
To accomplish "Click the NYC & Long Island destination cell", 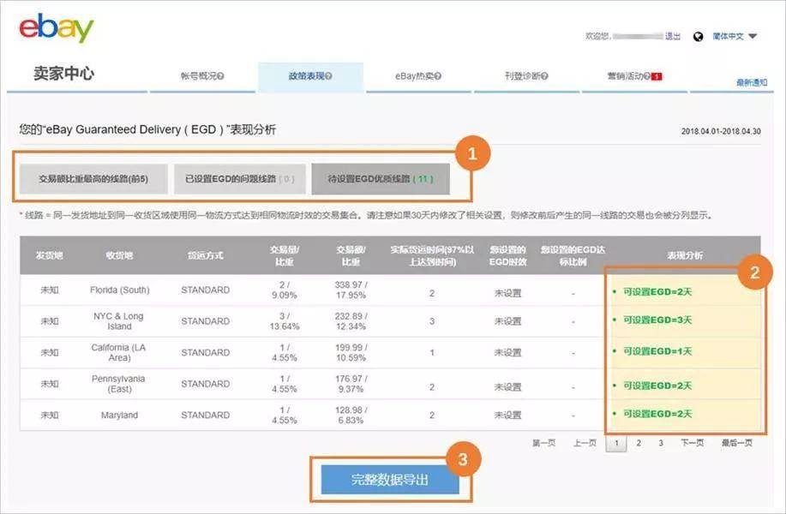I will (119, 321).
